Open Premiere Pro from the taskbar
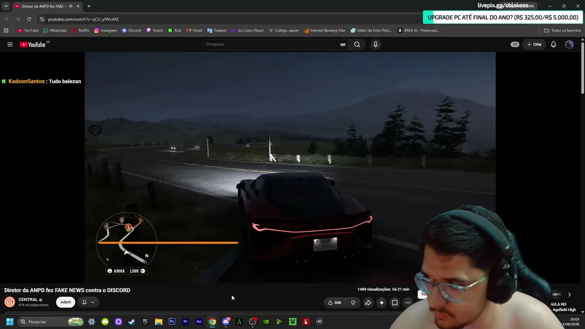Viewport: 585px width, 329px height. coord(186,322)
